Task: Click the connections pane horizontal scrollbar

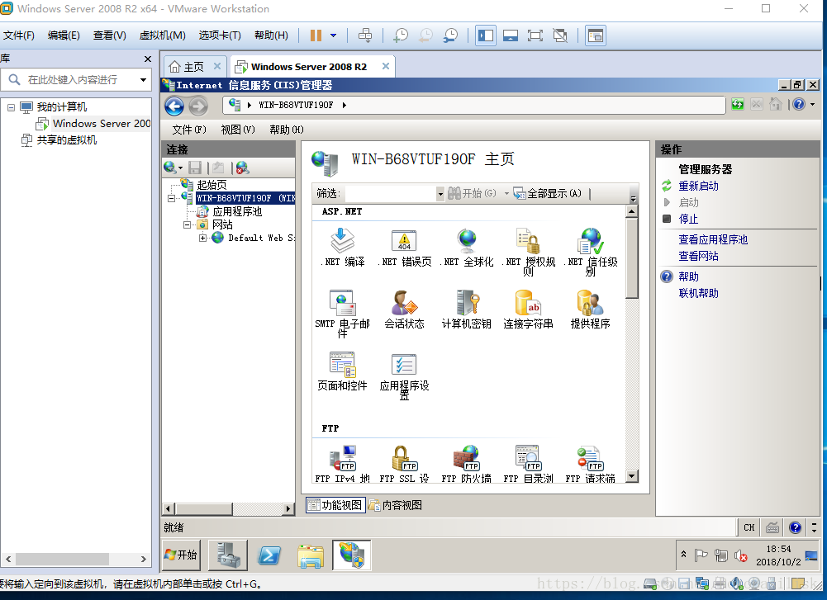Action: click(228, 508)
